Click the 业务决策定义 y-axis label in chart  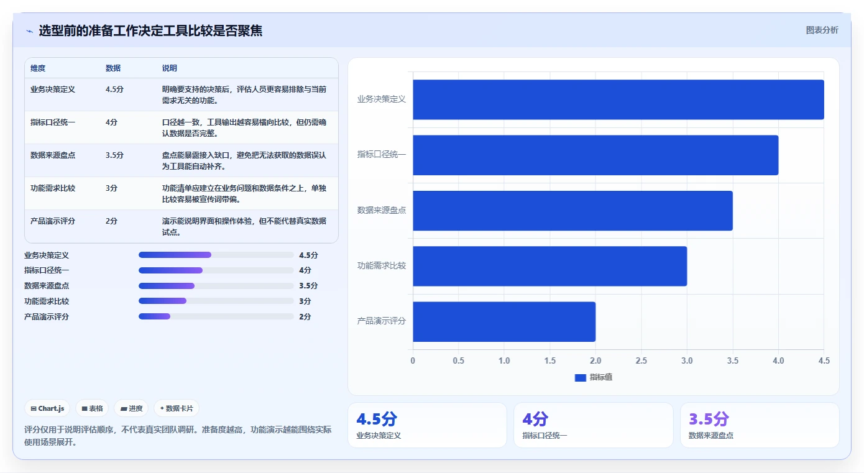pyautogui.click(x=381, y=99)
